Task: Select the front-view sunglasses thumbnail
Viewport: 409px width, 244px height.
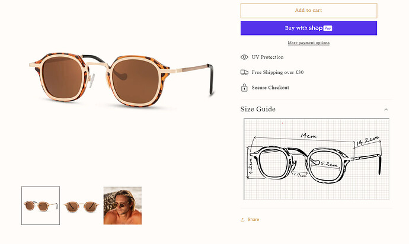Action: [x=81, y=206]
